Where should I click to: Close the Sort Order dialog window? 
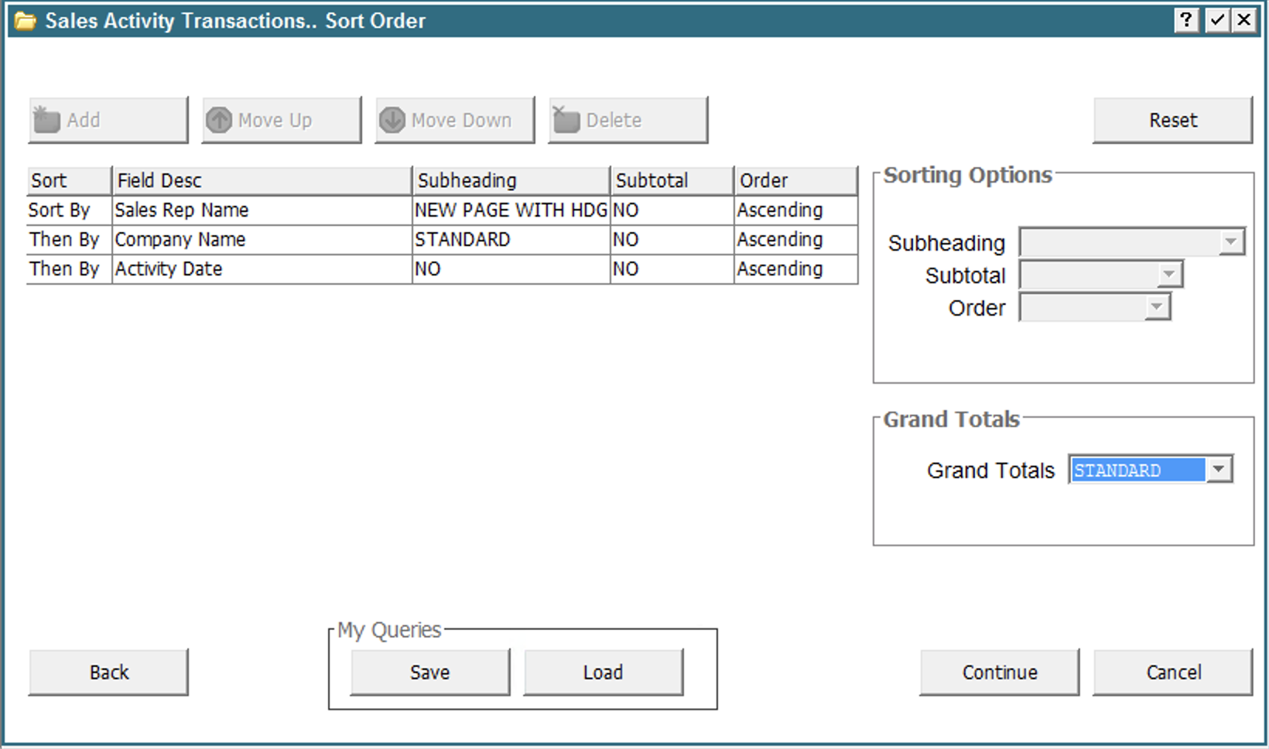coord(1243,20)
